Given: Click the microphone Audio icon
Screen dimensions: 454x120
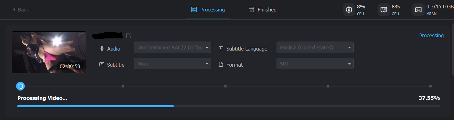Looking at the screenshot, I should pyautogui.click(x=102, y=49).
